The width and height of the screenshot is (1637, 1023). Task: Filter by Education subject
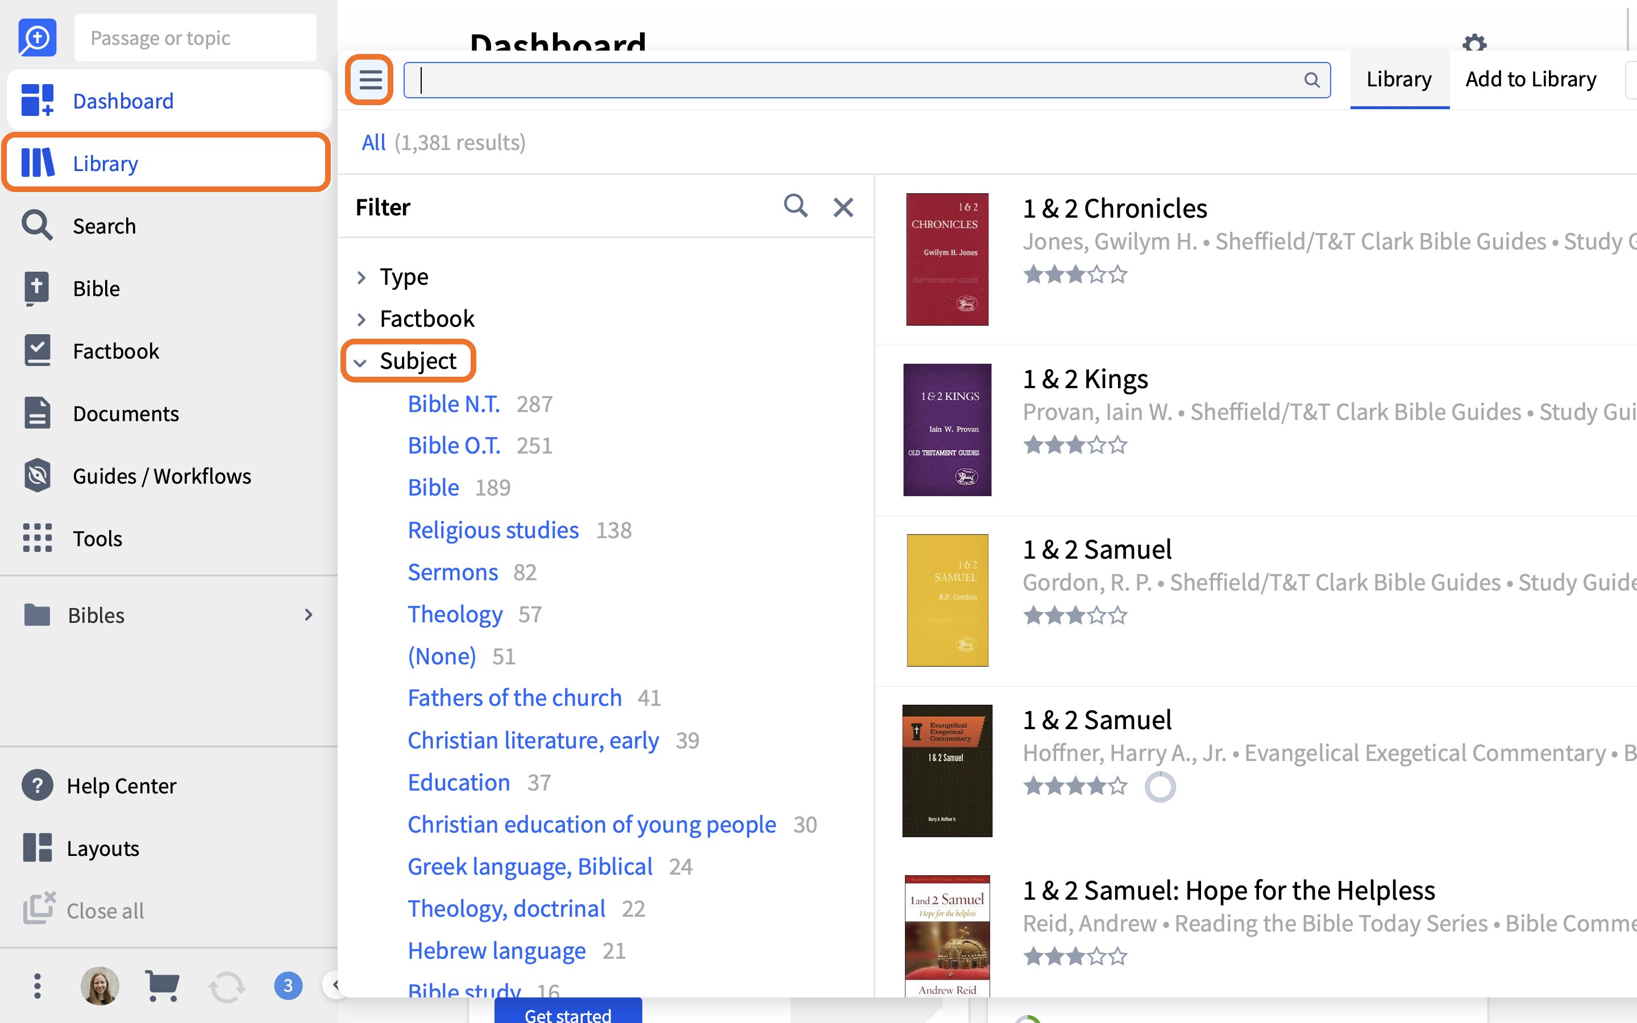tap(459, 783)
